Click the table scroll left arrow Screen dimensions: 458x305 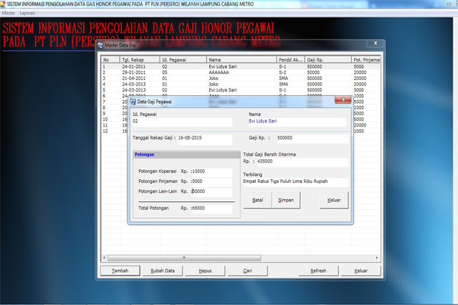click(105, 258)
